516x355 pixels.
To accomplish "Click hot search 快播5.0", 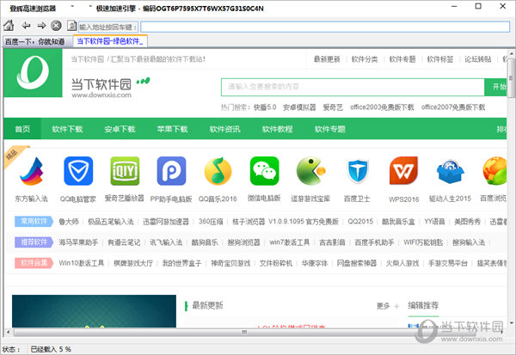I will click(x=265, y=107).
